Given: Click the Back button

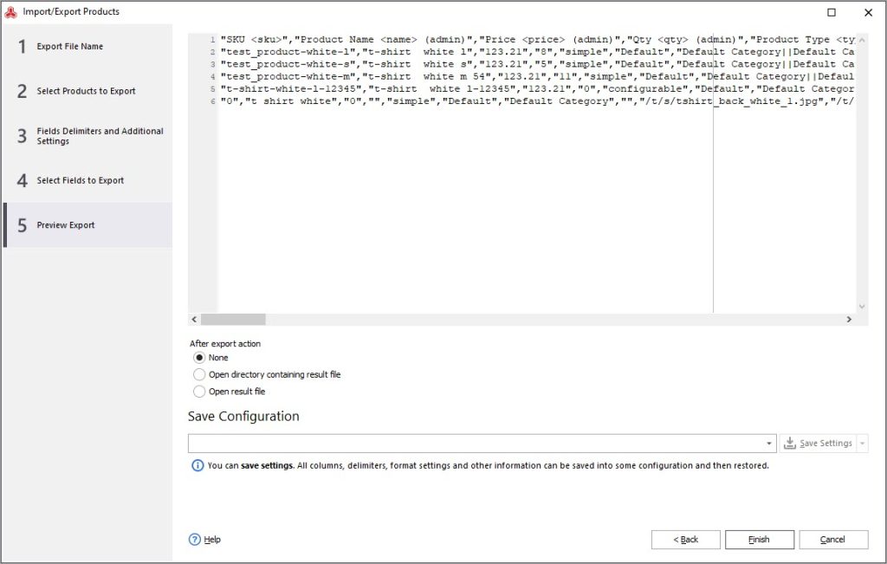Looking at the screenshot, I should [685, 539].
